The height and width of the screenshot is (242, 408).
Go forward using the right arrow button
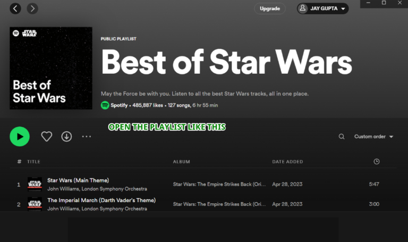pos(32,8)
